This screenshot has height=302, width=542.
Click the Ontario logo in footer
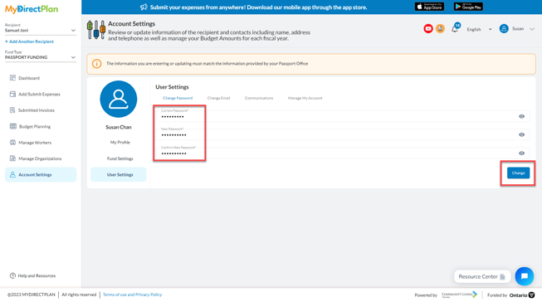coord(522,295)
